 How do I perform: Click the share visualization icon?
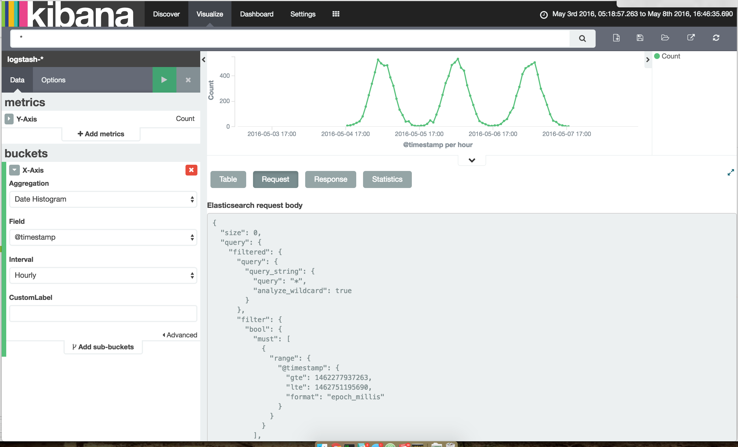(691, 38)
